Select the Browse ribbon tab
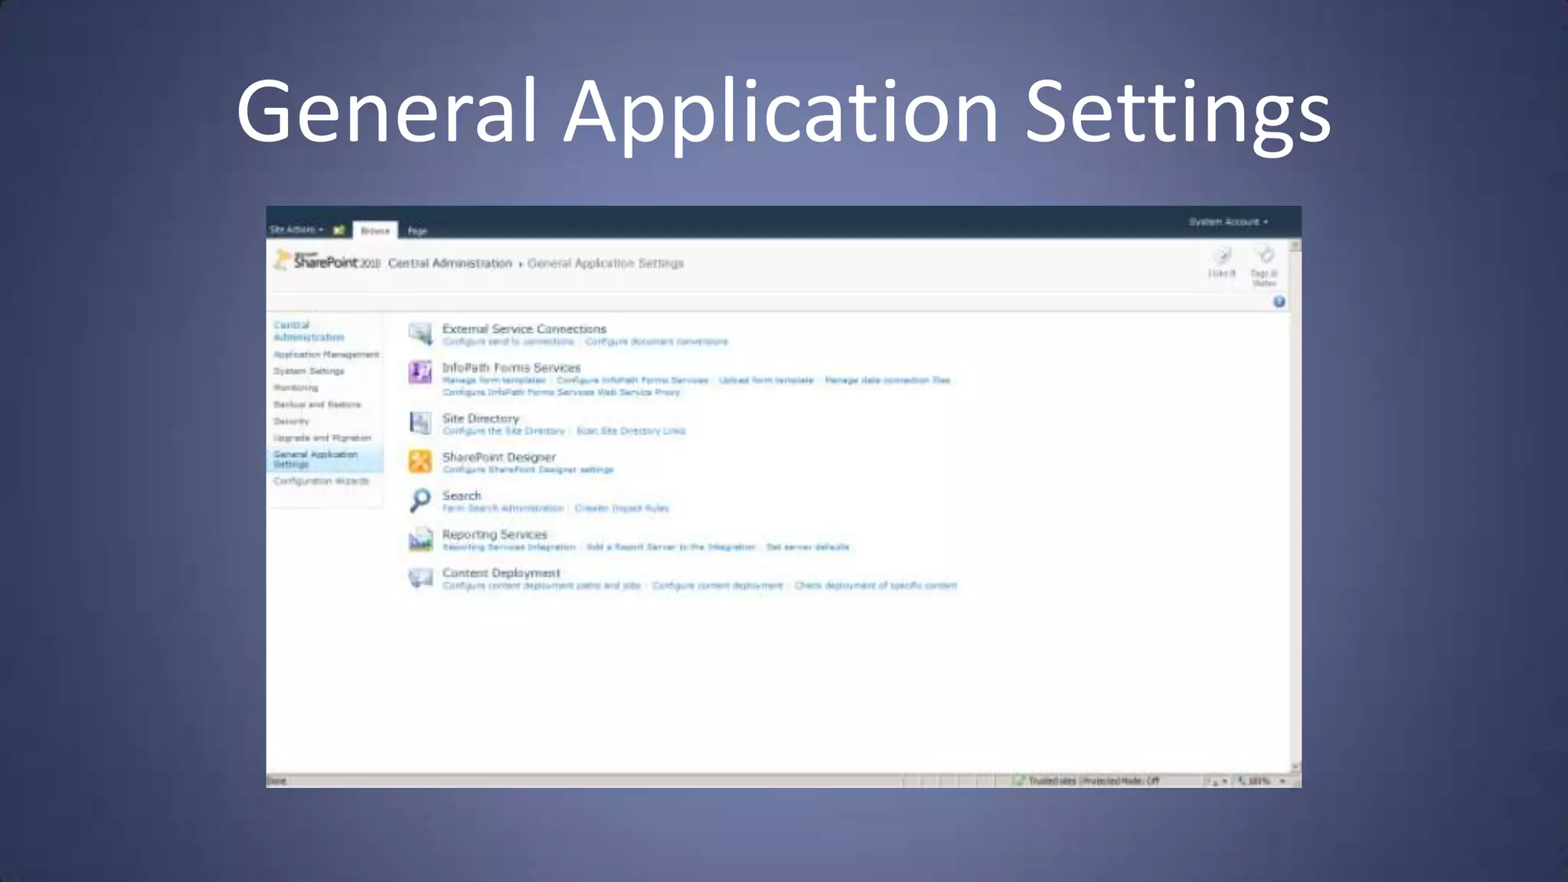 [x=374, y=230]
